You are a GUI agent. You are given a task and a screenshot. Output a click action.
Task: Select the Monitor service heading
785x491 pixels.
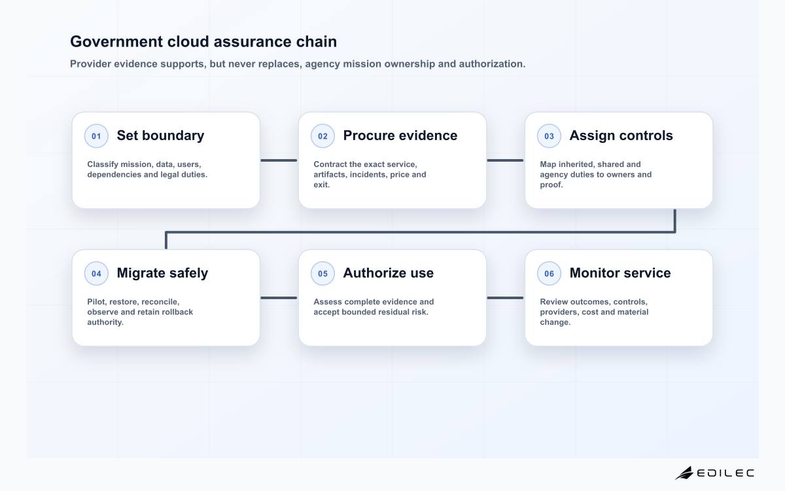pyautogui.click(x=620, y=273)
